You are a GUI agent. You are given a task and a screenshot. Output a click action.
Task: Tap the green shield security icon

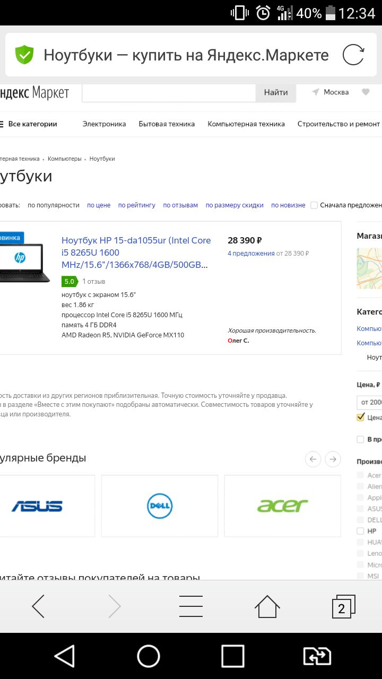point(24,55)
